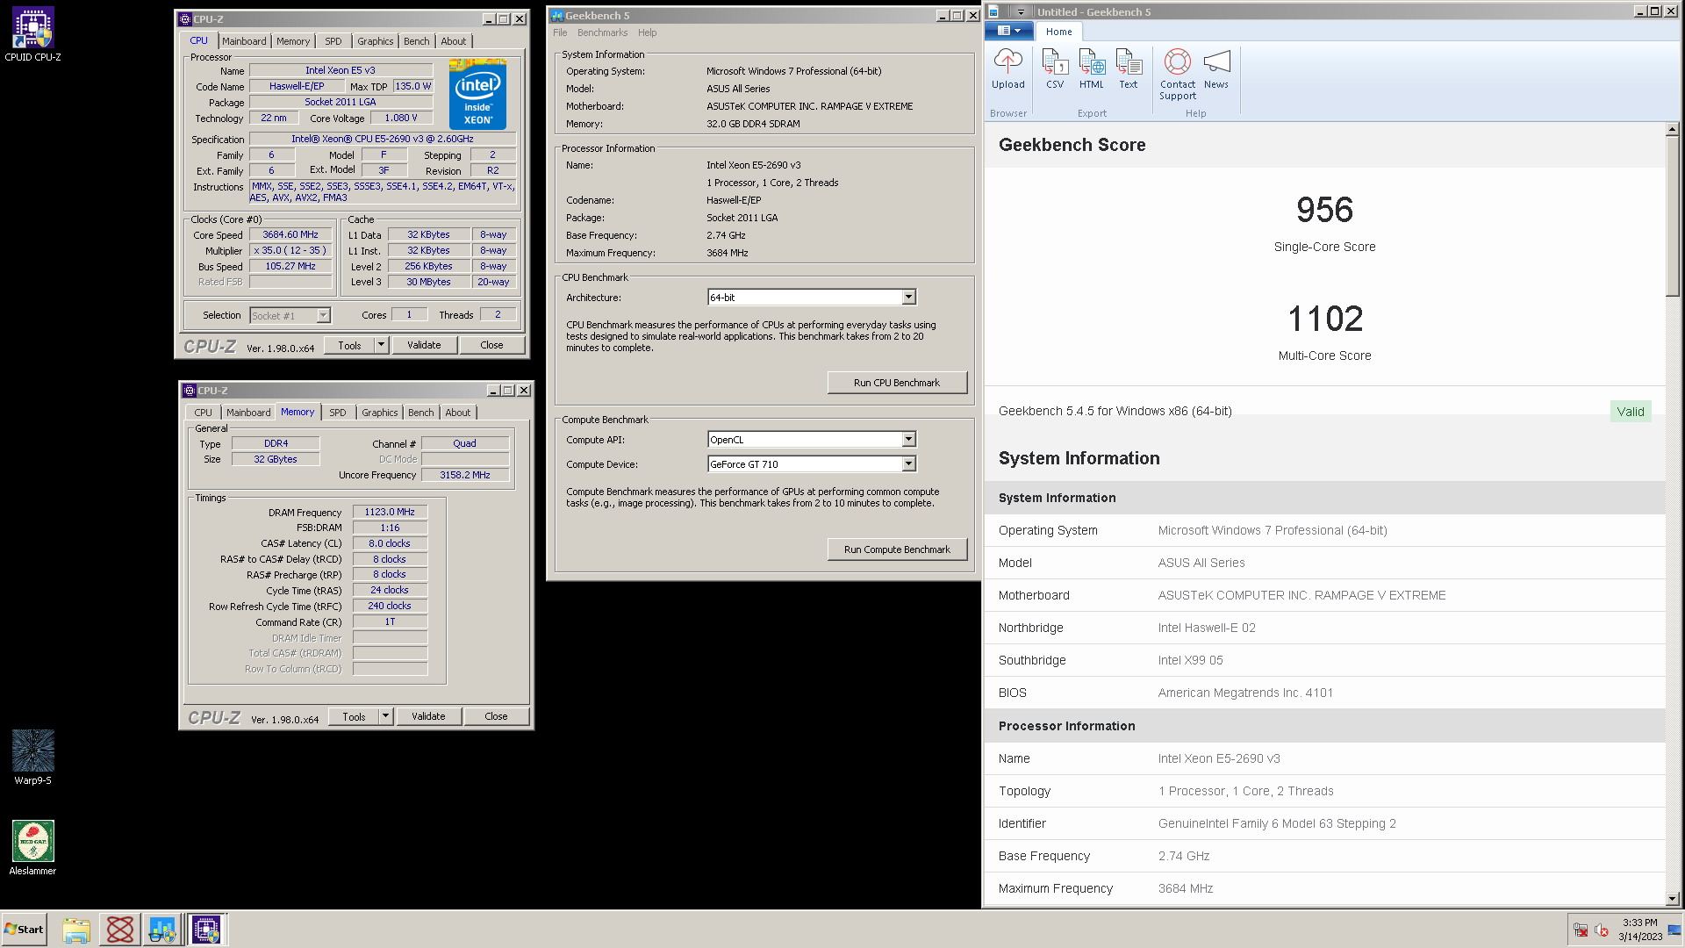Click the 'Intel Haswell-E 02' Northbridge value
This screenshot has width=1685, height=948.
(1207, 628)
